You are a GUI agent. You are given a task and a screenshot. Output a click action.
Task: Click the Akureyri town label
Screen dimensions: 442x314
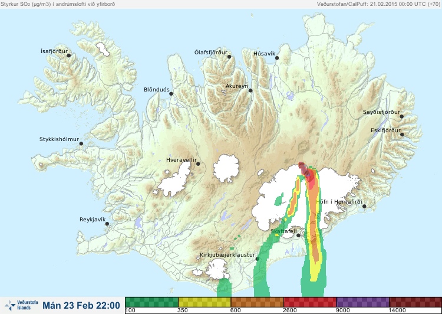tap(237, 86)
